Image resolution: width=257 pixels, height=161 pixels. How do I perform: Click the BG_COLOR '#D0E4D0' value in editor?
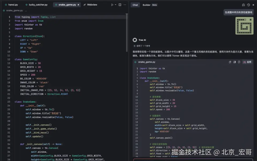[x=41, y=79]
